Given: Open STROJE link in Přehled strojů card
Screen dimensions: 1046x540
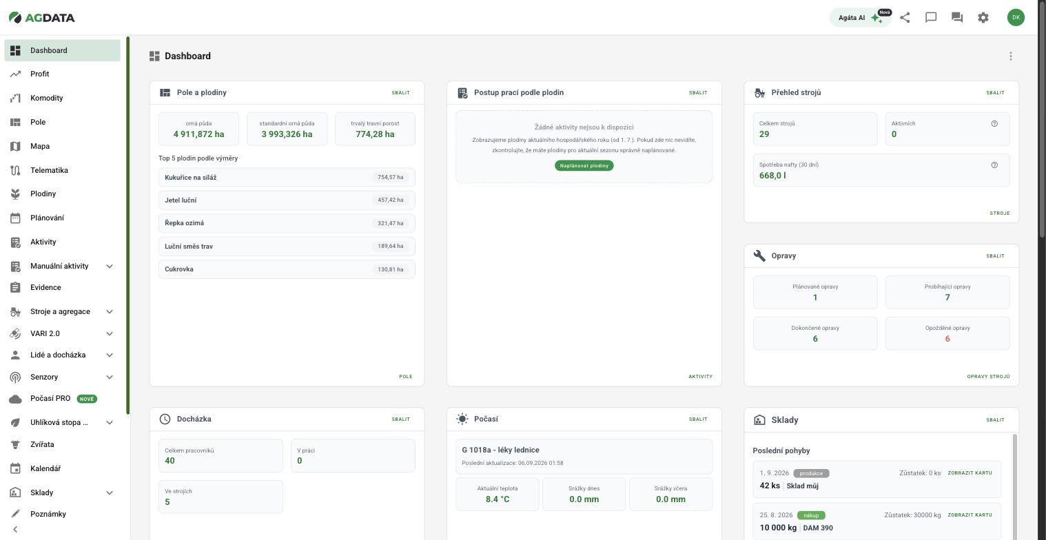Looking at the screenshot, I should click(1000, 214).
